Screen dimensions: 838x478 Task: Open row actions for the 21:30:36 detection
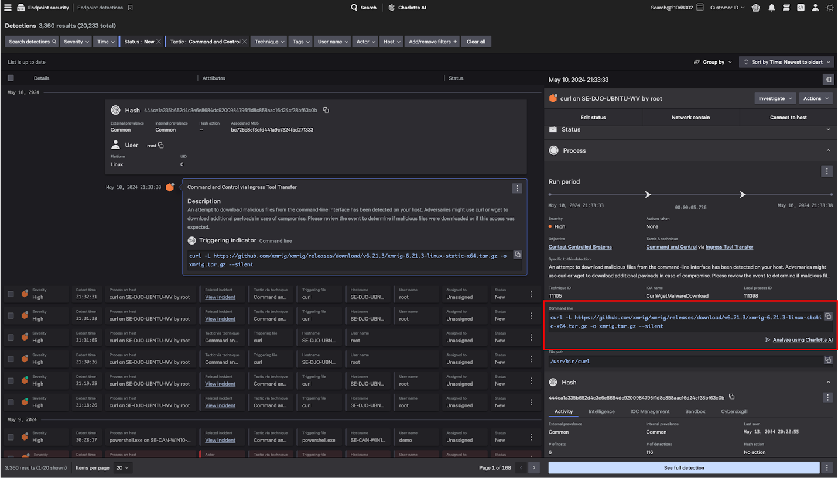coord(531,359)
